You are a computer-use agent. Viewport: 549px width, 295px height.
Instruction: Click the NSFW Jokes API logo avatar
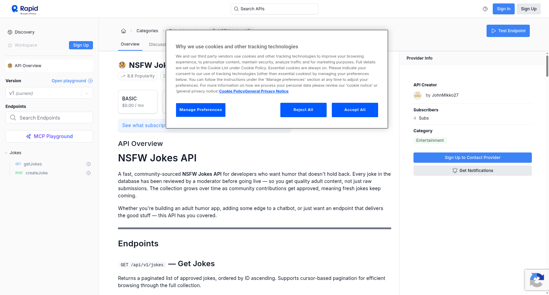[x=122, y=65]
